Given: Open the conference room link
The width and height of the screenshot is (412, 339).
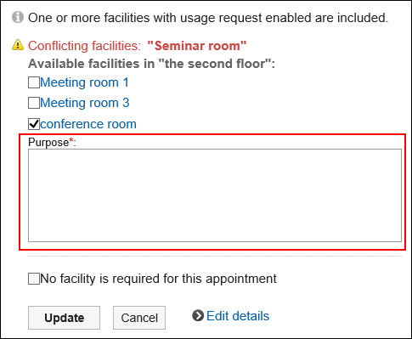Looking at the screenshot, I should coord(88,124).
